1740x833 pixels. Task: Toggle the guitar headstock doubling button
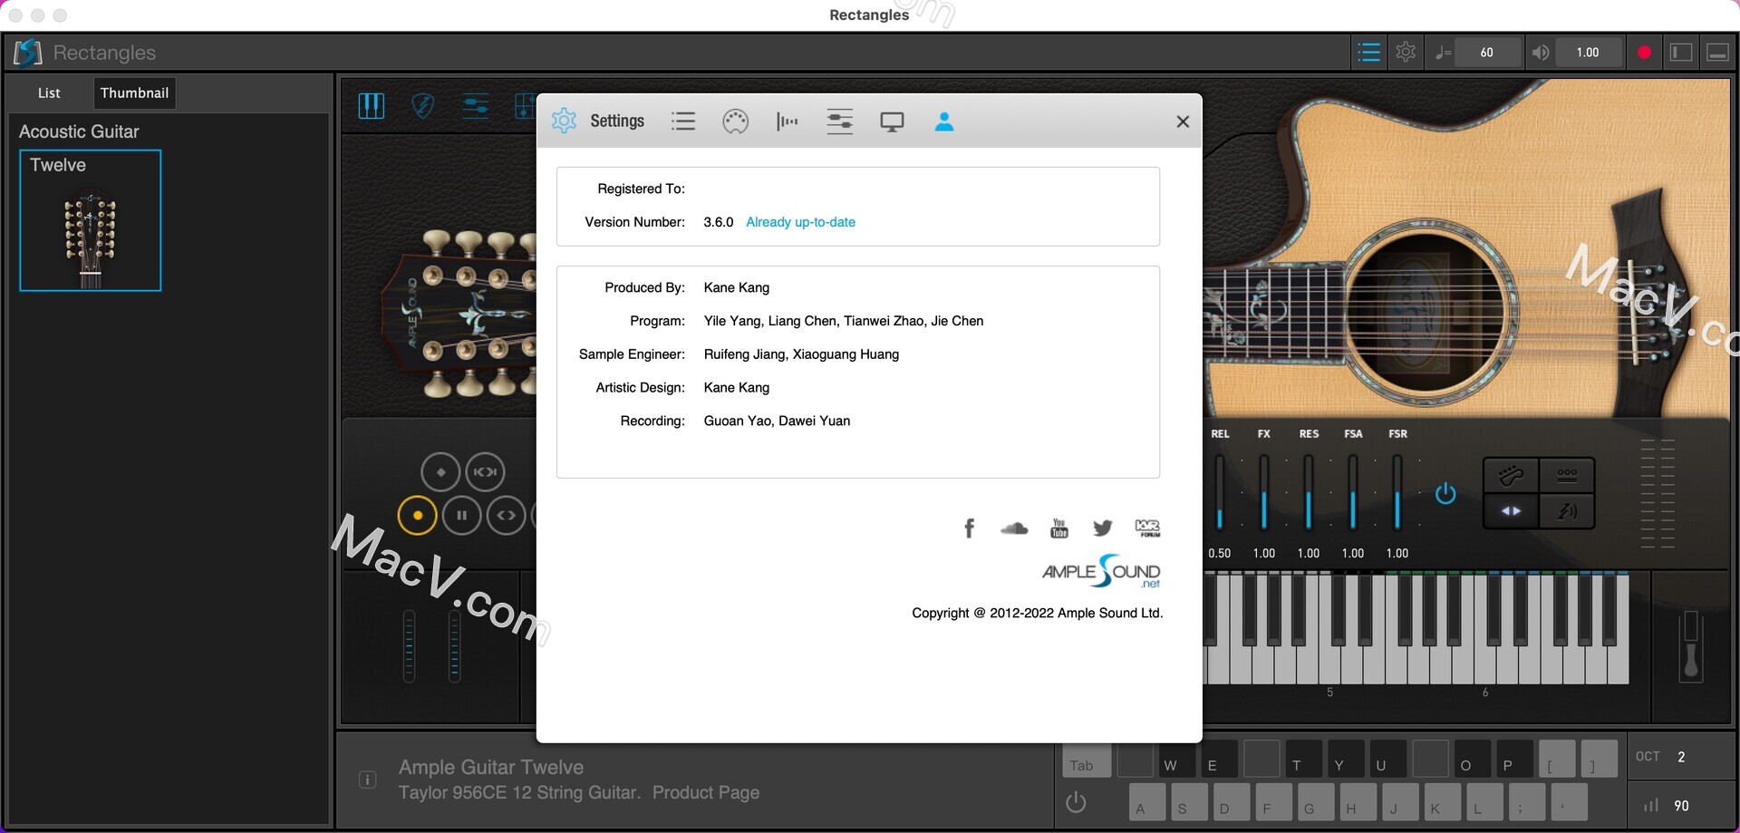[1511, 475]
